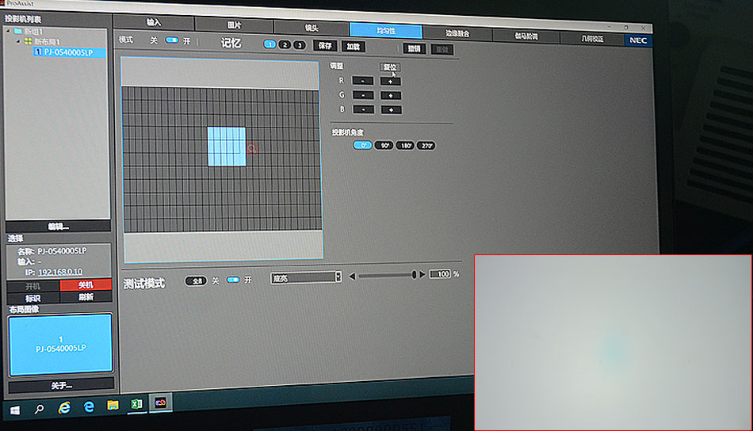
Task: Click the test pattern level slider handle
Action: click(414, 275)
